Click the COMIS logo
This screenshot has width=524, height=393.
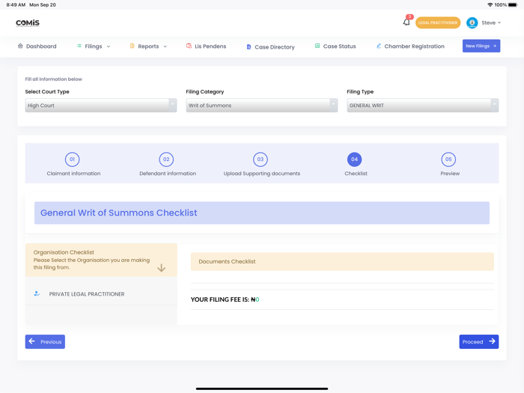(x=28, y=22)
